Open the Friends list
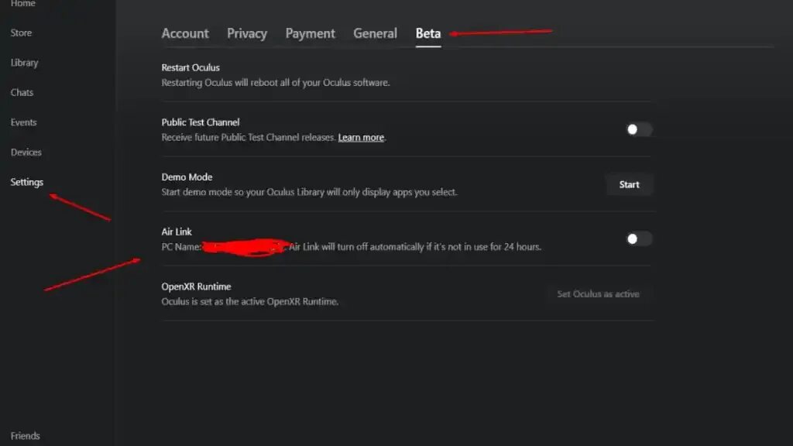 coord(25,436)
